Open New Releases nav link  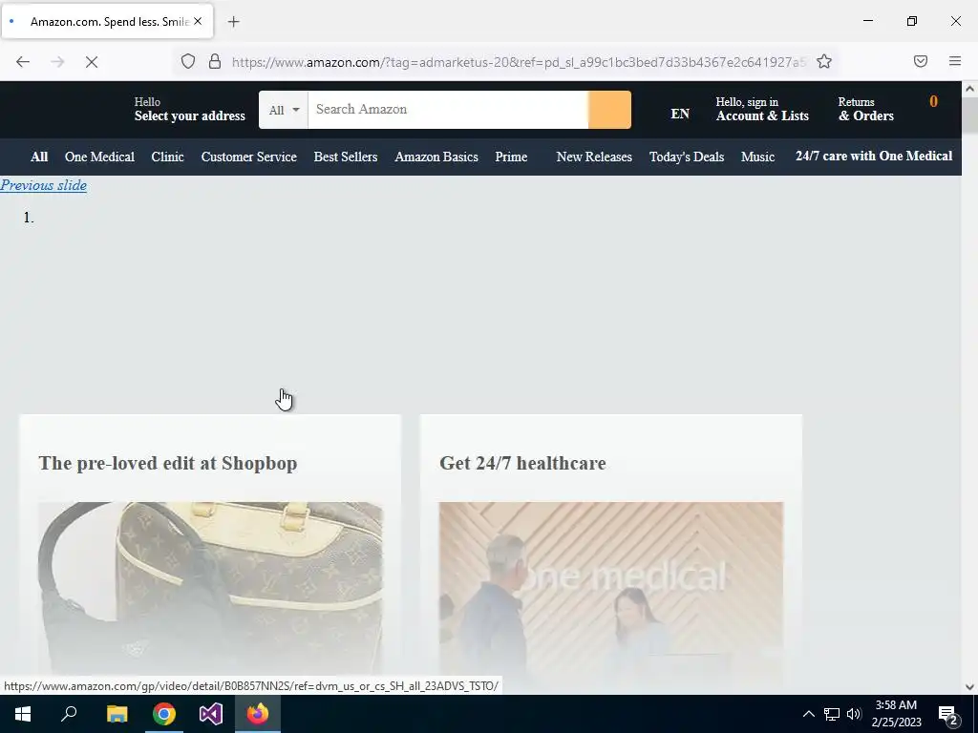point(594,157)
